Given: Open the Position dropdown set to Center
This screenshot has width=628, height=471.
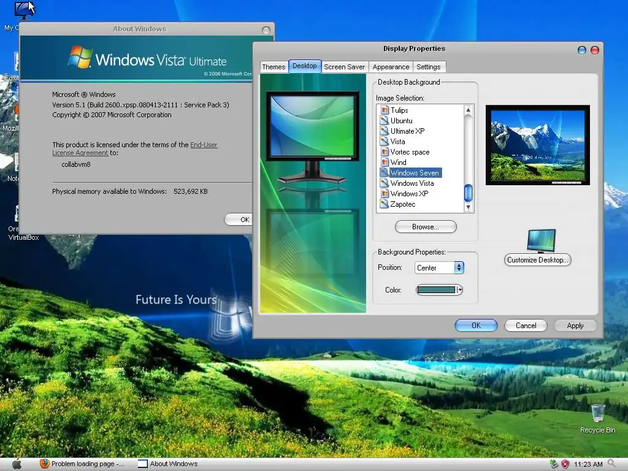Looking at the screenshot, I should (439, 267).
